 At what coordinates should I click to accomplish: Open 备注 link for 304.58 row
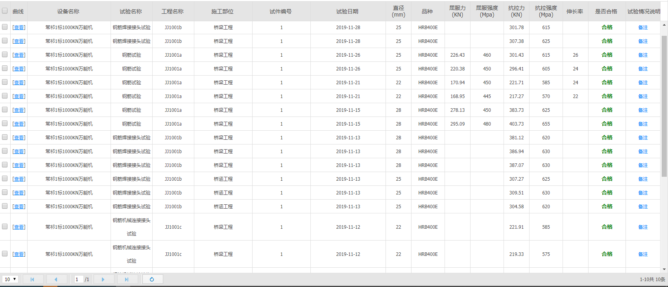643,207
